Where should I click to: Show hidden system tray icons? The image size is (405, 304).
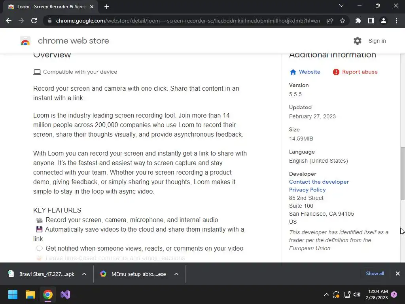(326, 294)
